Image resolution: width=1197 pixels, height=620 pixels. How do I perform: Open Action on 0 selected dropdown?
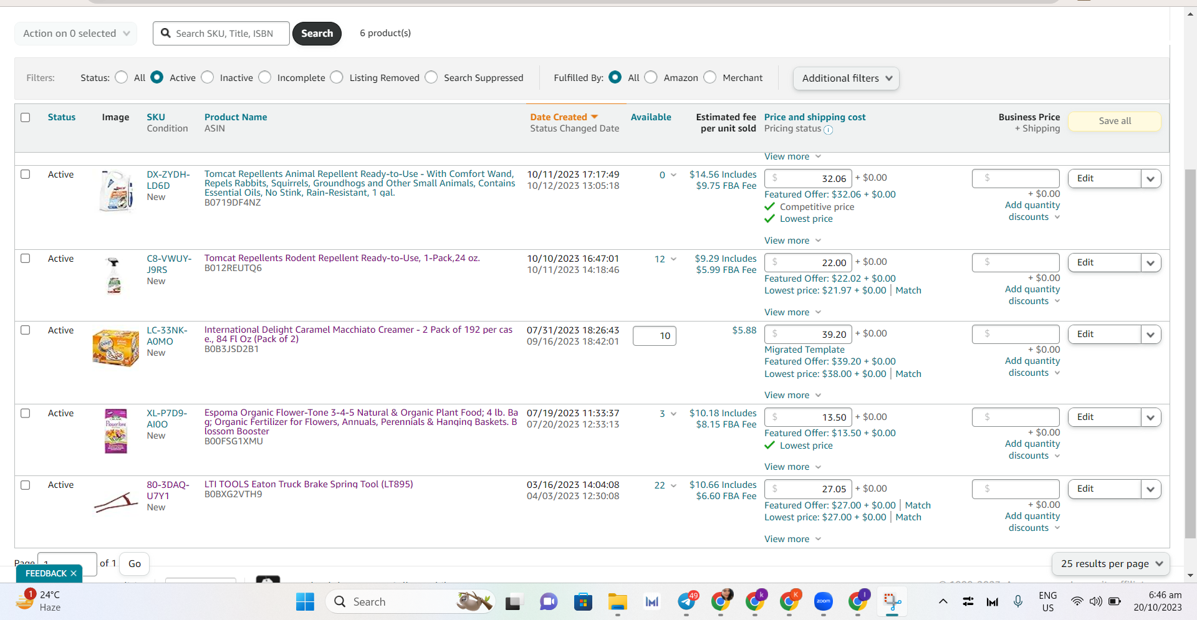75,33
